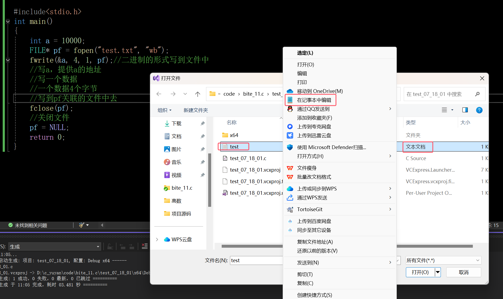Send file through QQ penguin icon
503x299 pixels.
pos(290,109)
